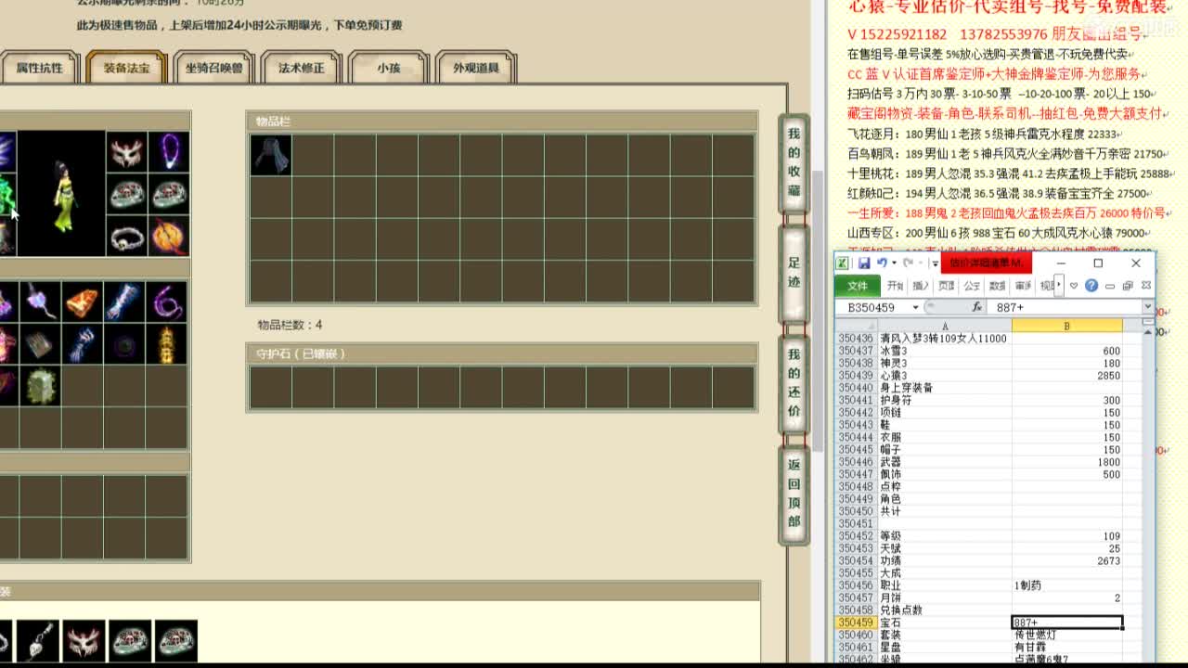1188x668 pixels.
Task: Click the undo arrow in Excel
Action: 882,263
